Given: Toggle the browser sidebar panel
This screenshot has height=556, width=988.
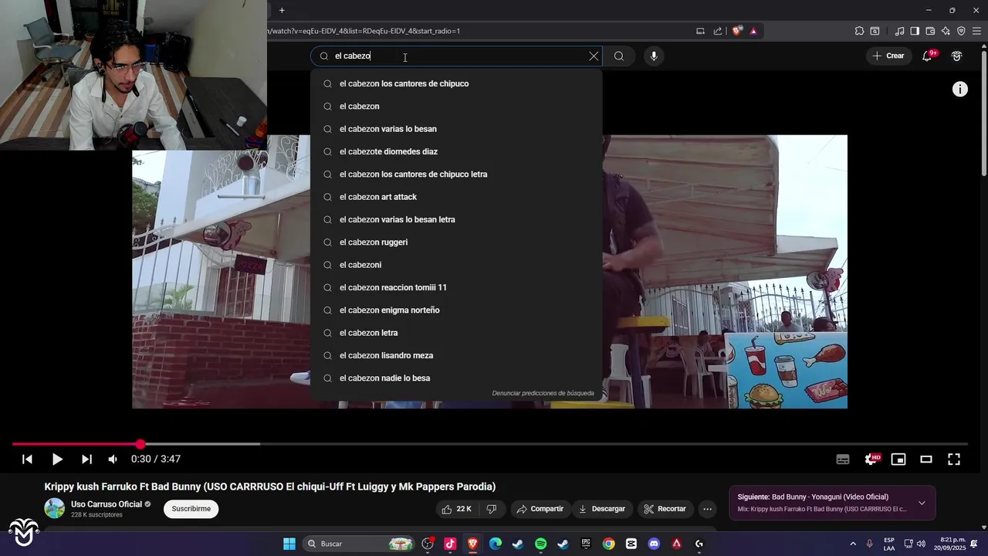Looking at the screenshot, I should (915, 31).
